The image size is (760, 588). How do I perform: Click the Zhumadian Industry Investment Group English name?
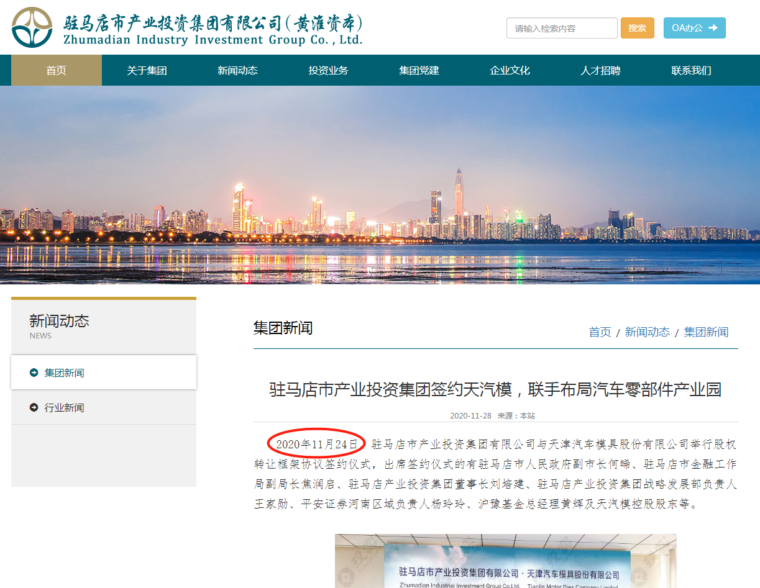click(213, 40)
